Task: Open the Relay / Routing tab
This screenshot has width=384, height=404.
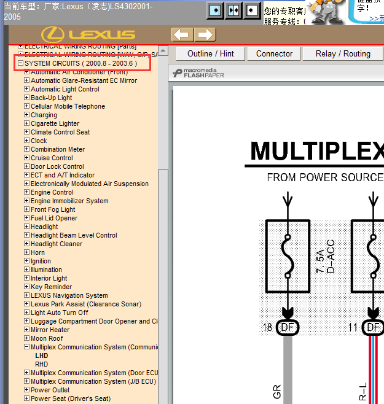Action: (343, 54)
